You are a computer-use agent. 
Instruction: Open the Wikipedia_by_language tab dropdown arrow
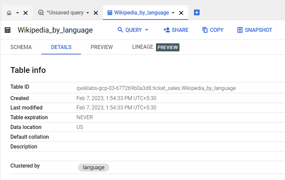tap(173, 13)
